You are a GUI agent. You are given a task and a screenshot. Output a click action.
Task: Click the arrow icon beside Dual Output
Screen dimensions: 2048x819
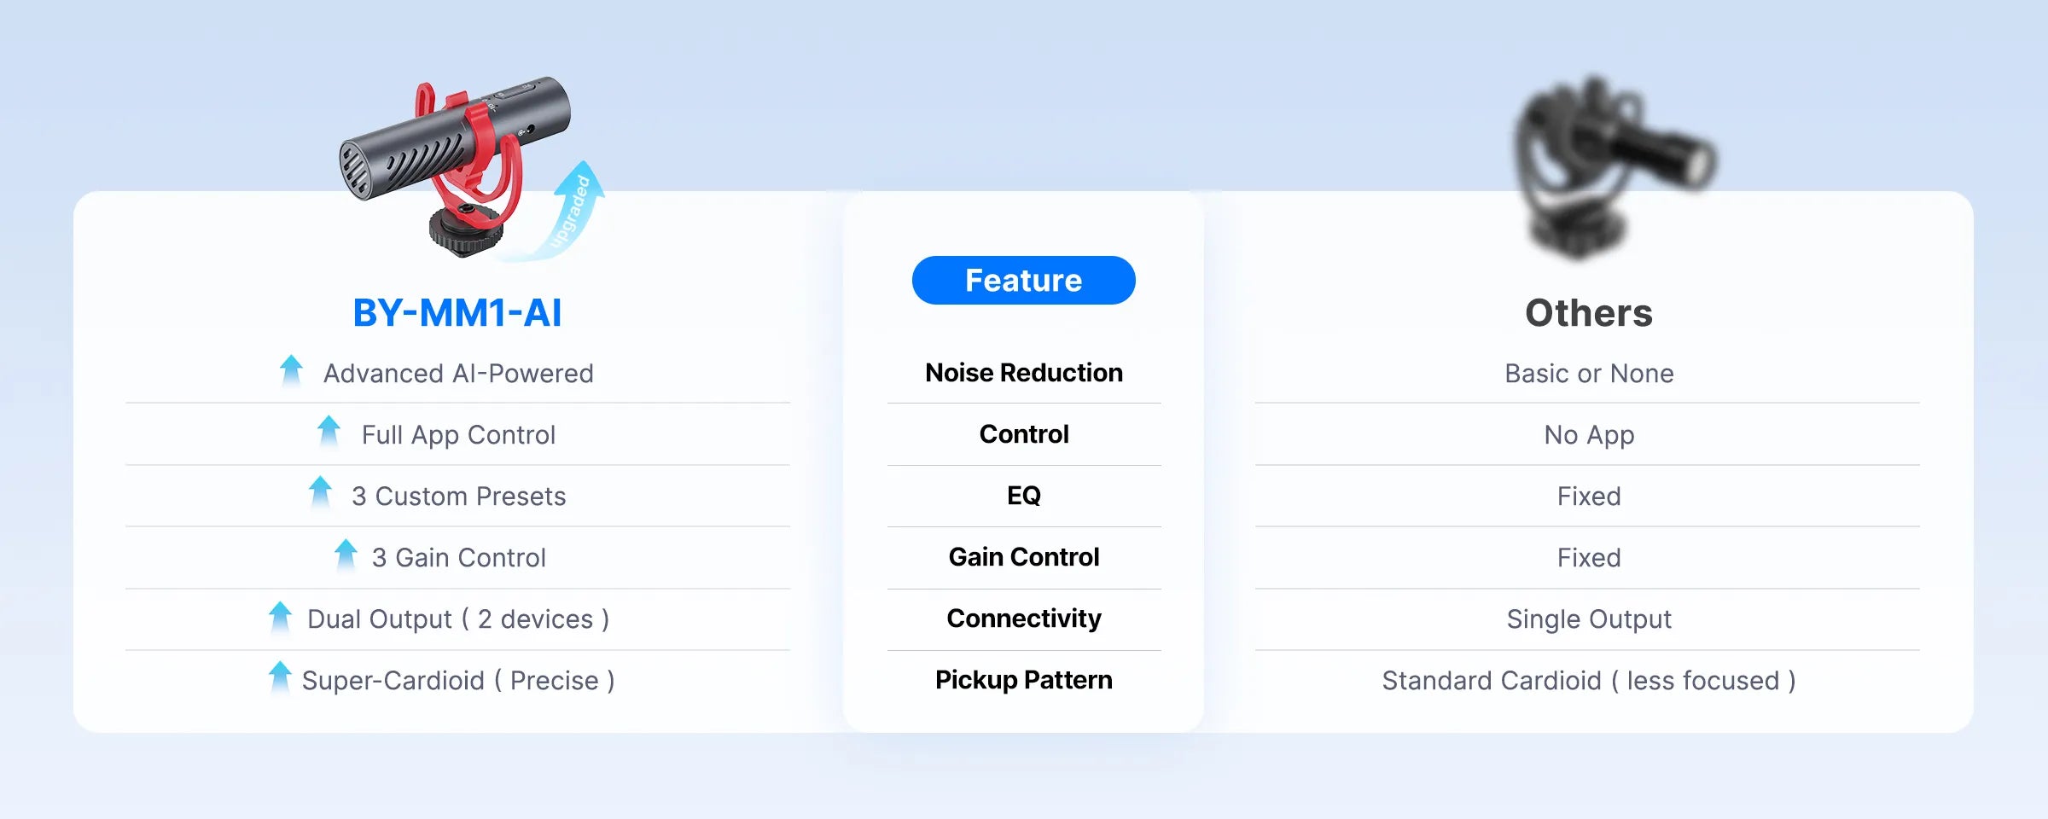[280, 617]
